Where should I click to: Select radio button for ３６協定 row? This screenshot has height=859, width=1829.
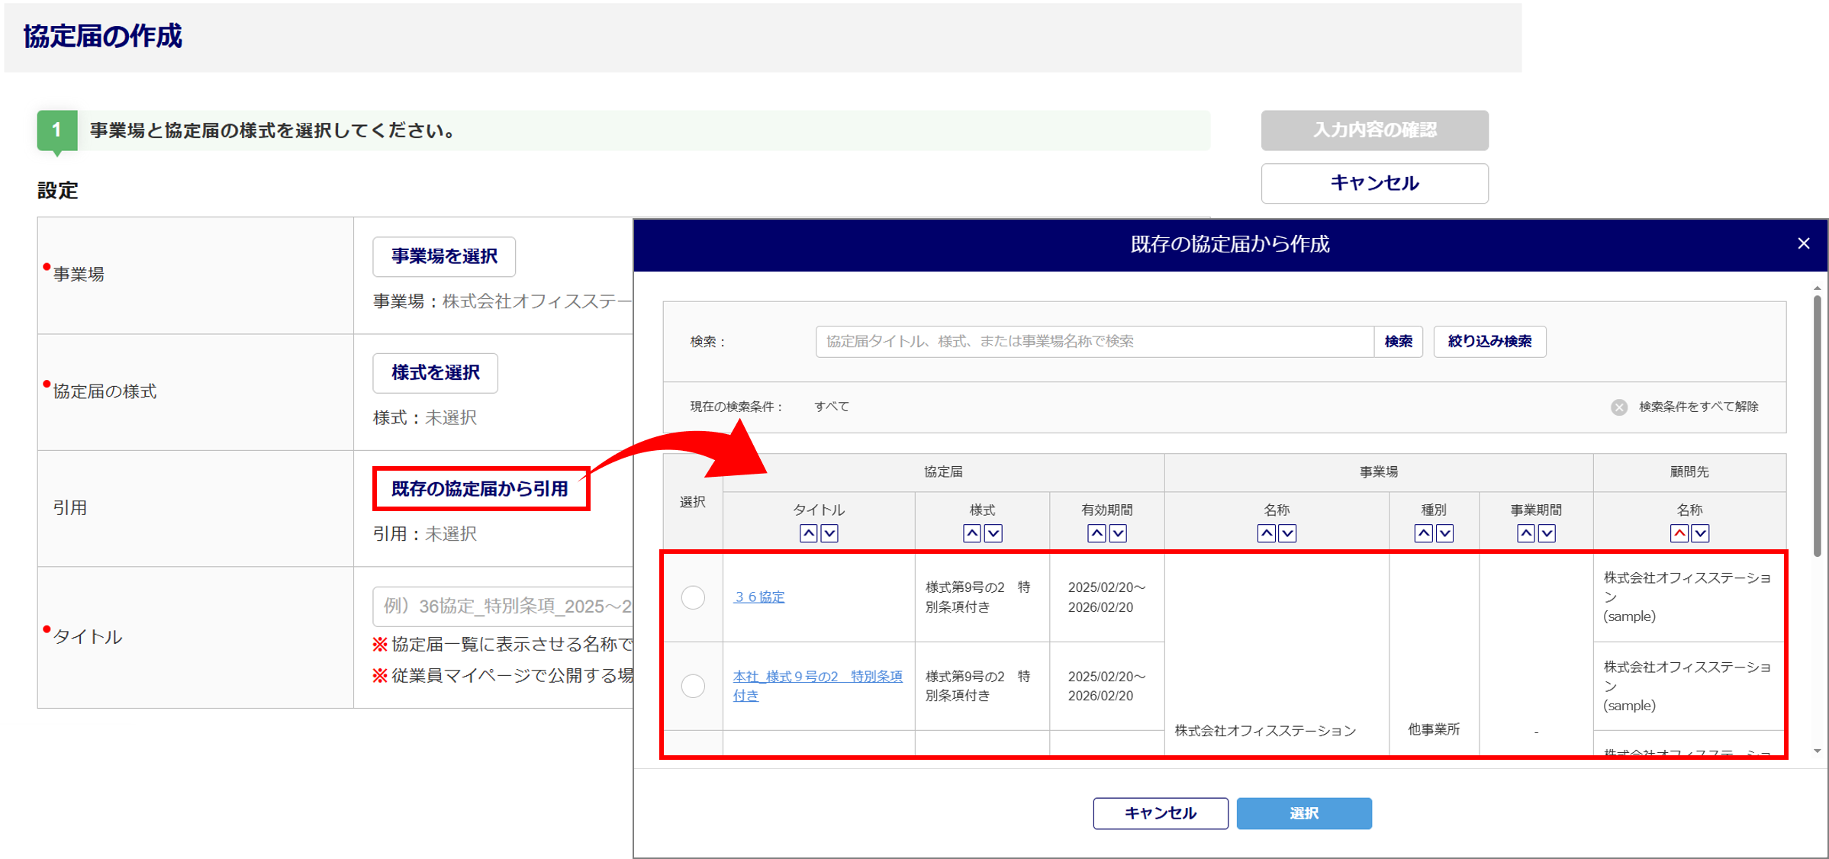(693, 597)
